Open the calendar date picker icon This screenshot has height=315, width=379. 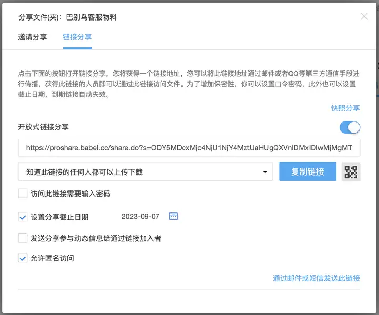174,216
